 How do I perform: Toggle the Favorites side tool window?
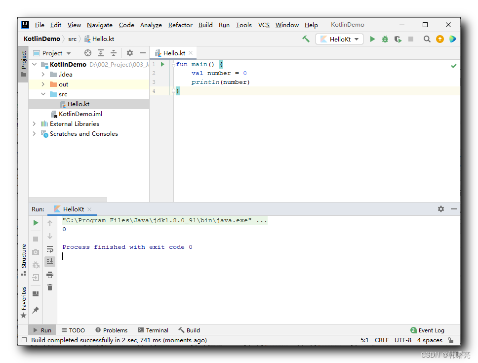24,302
